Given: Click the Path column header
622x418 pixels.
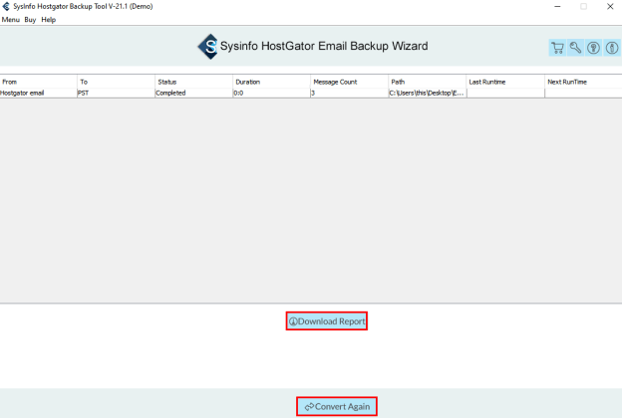Looking at the screenshot, I should click(426, 82).
